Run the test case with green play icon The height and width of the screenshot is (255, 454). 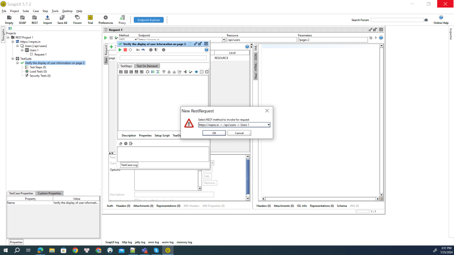pos(120,50)
